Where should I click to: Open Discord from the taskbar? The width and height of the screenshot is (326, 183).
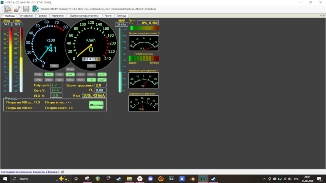[x=150, y=179]
